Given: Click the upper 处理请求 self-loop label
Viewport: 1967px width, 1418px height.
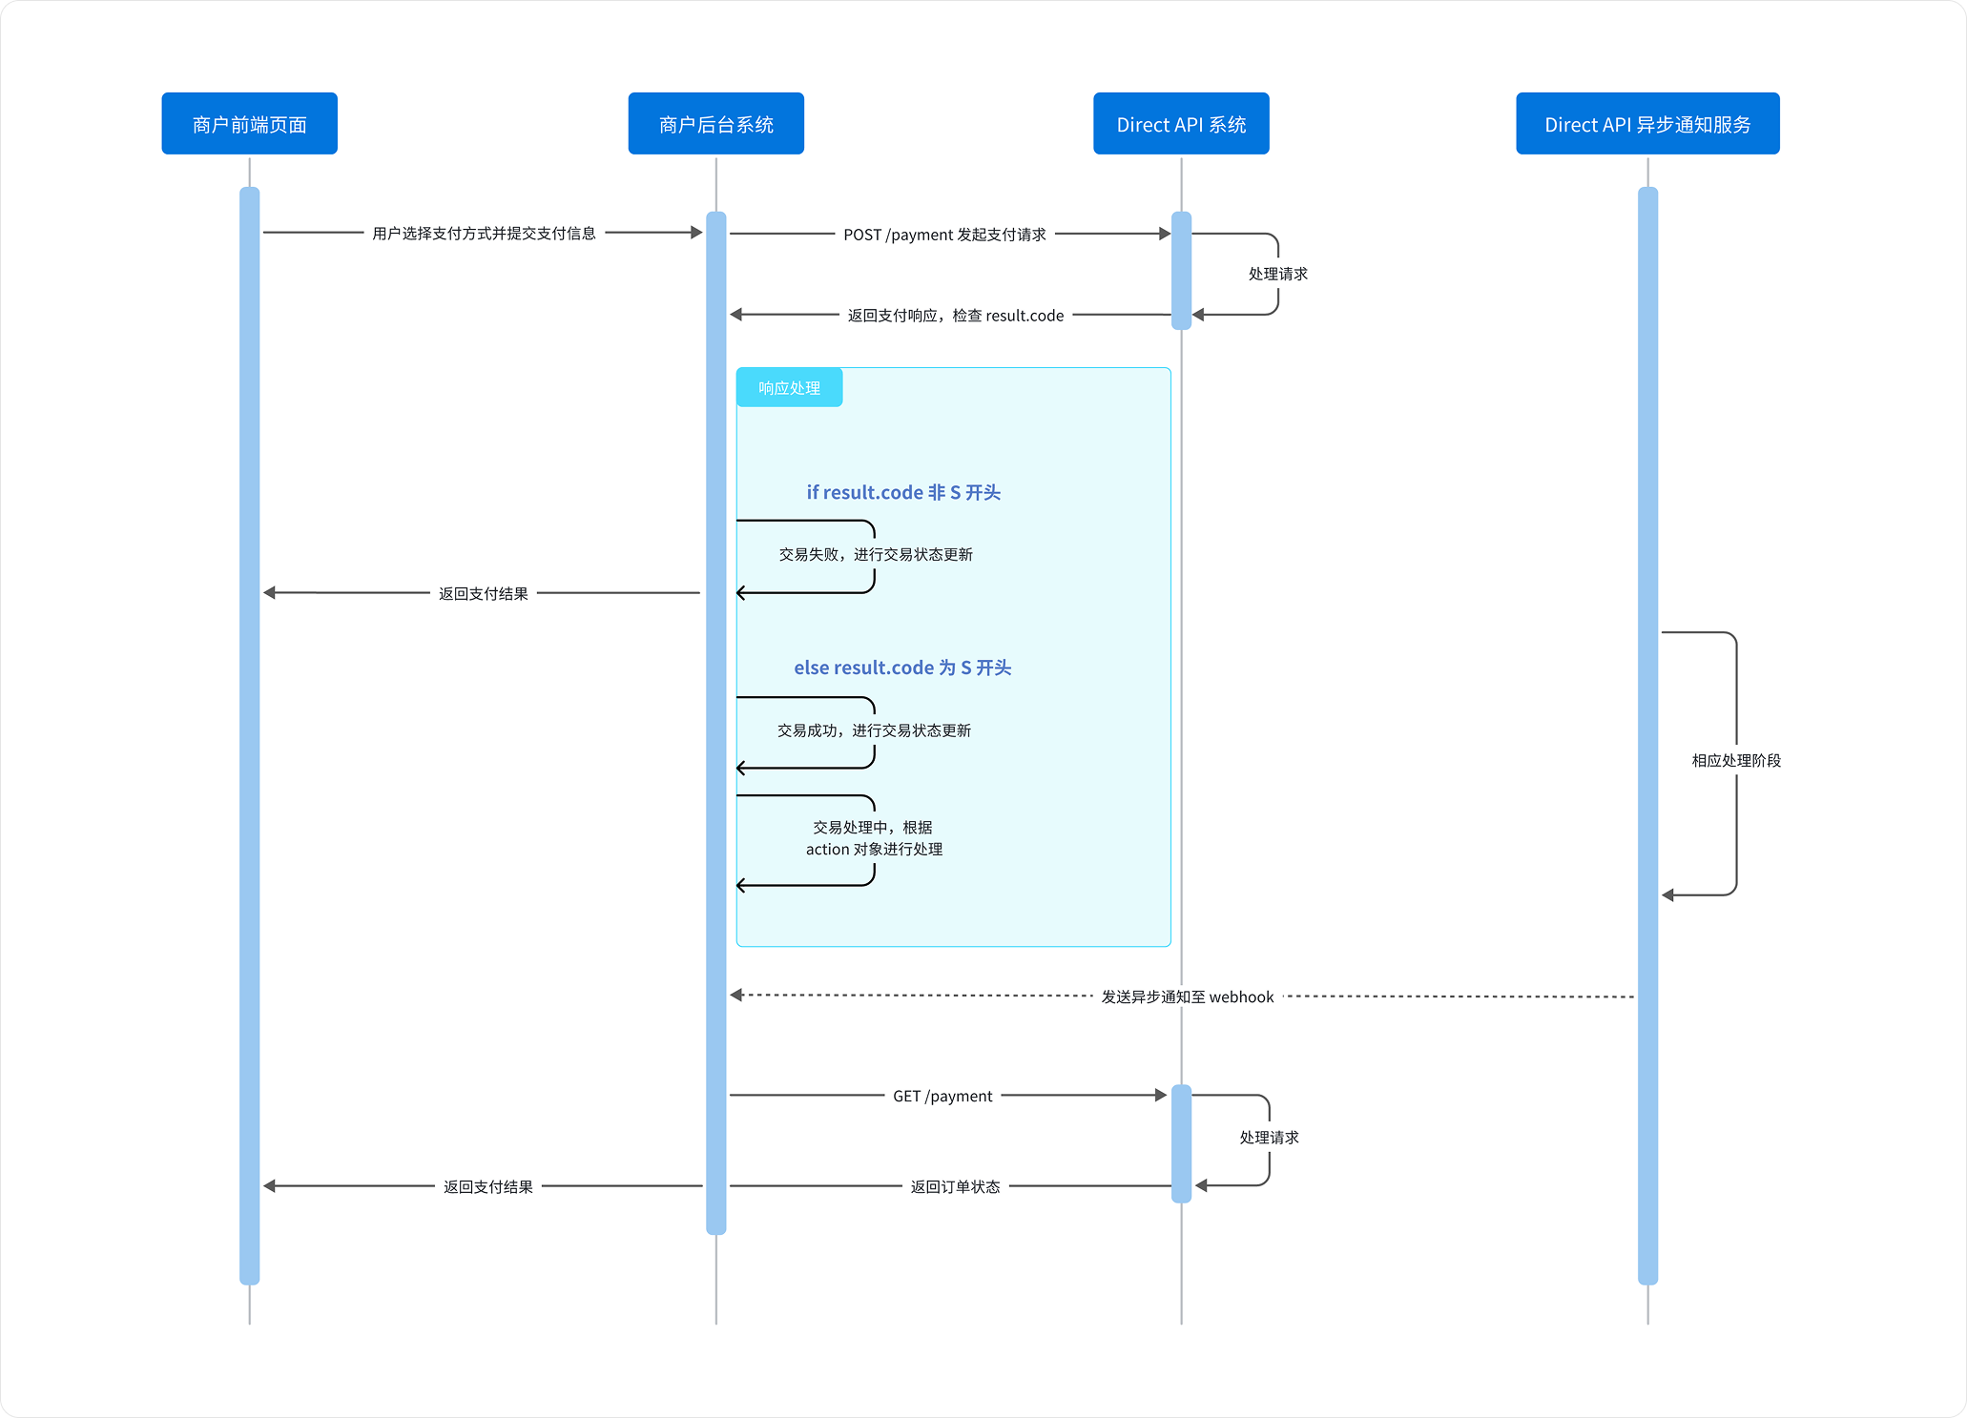Looking at the screenshot, I should tap(1277, 275).
